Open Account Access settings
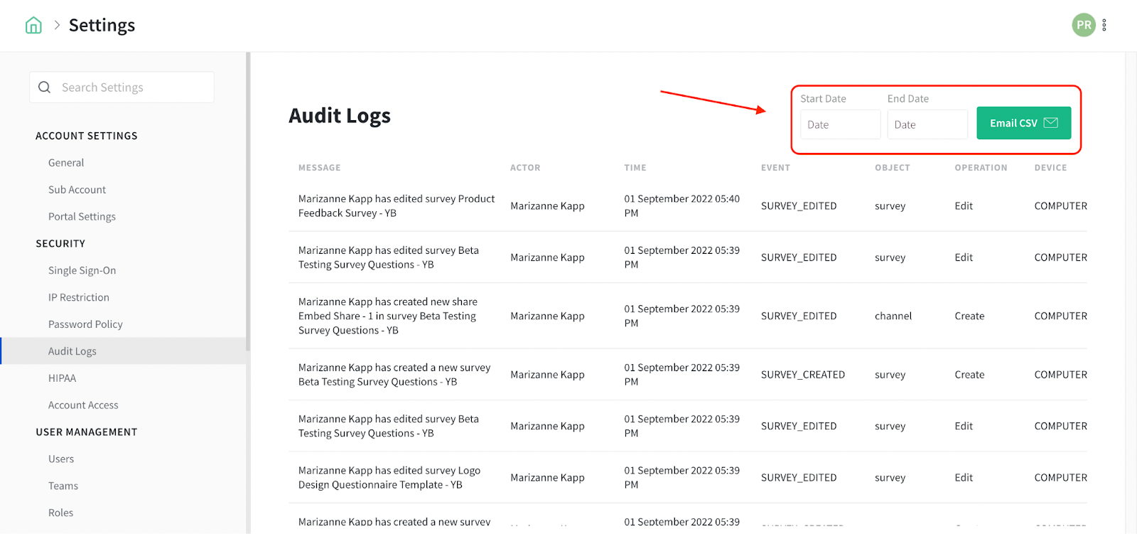 pyautogui.click(x=83, y=405)
